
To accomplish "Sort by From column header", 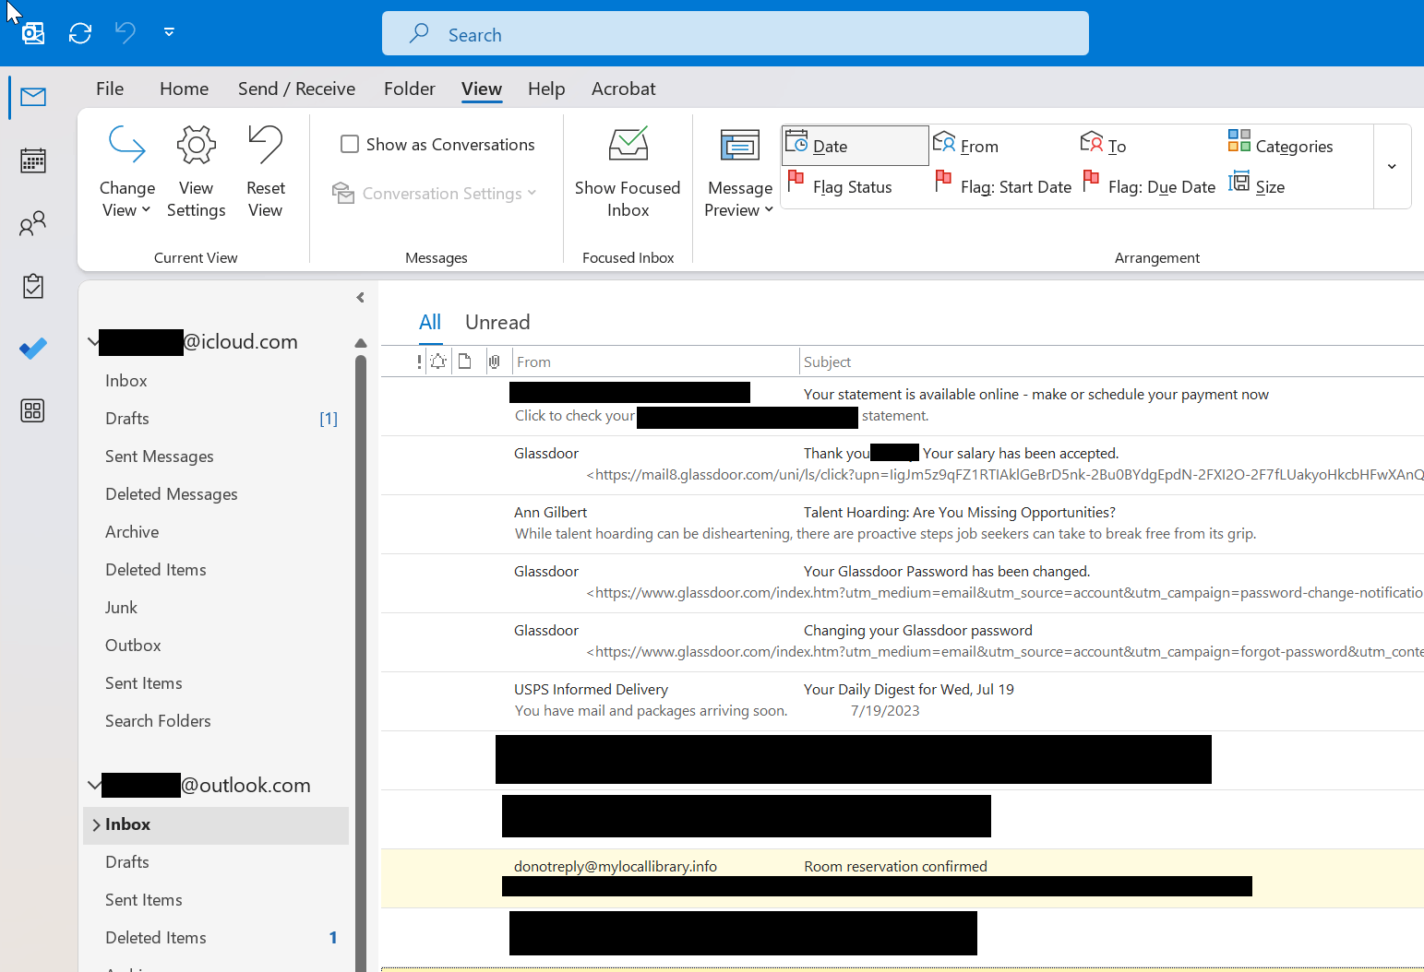I will 655,362.
